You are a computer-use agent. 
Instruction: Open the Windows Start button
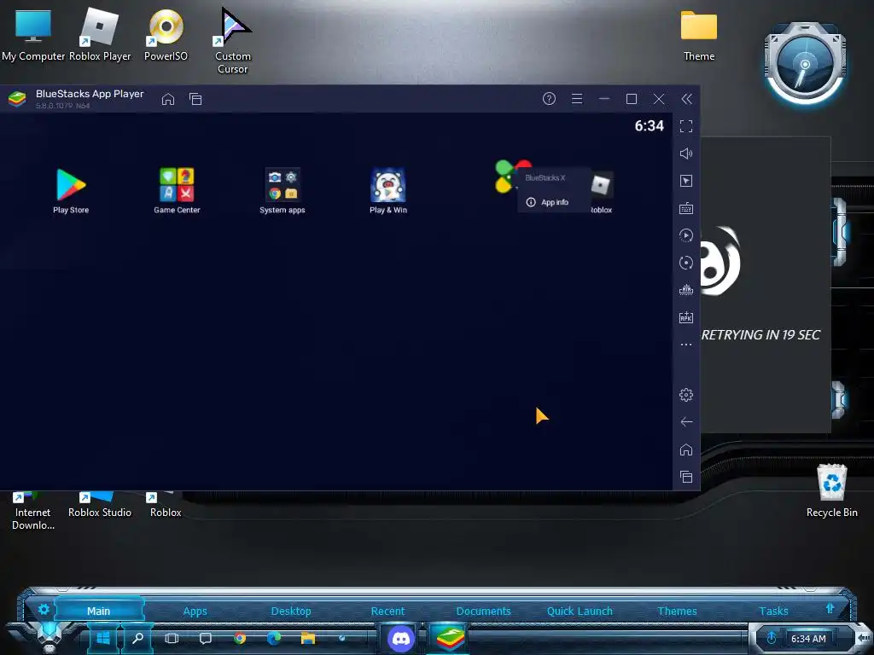point(103,638)
